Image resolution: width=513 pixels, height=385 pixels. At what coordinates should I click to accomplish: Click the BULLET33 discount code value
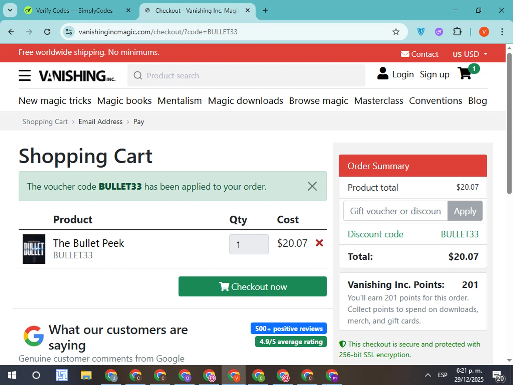tap(460, 234)
